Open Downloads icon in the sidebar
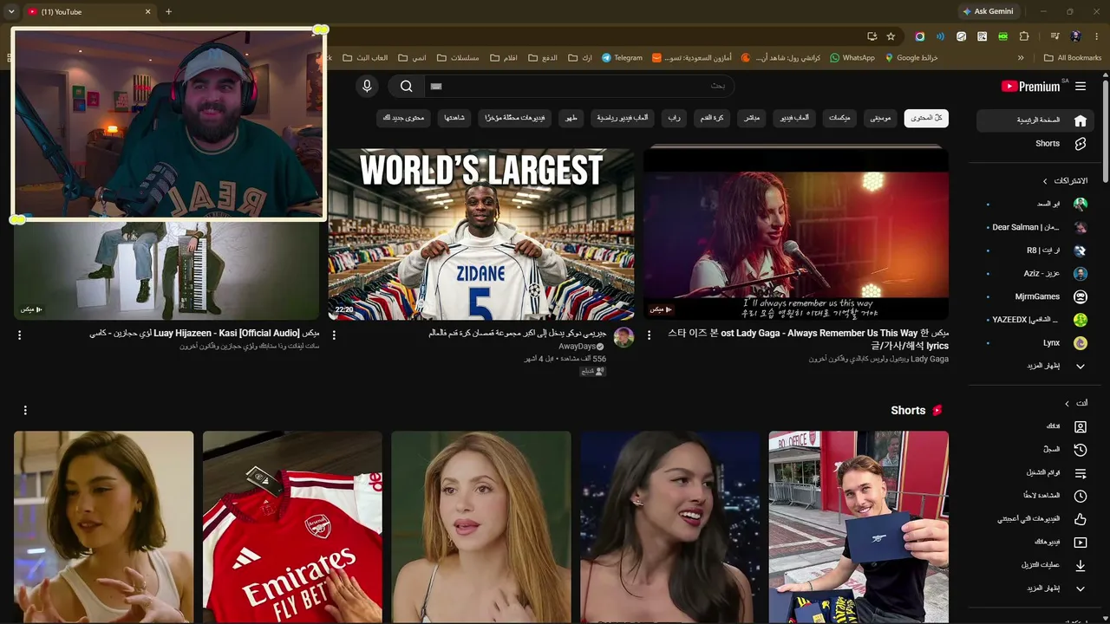The width and height of the screenshot is (1110, 624). click(x=1081, y=566)
